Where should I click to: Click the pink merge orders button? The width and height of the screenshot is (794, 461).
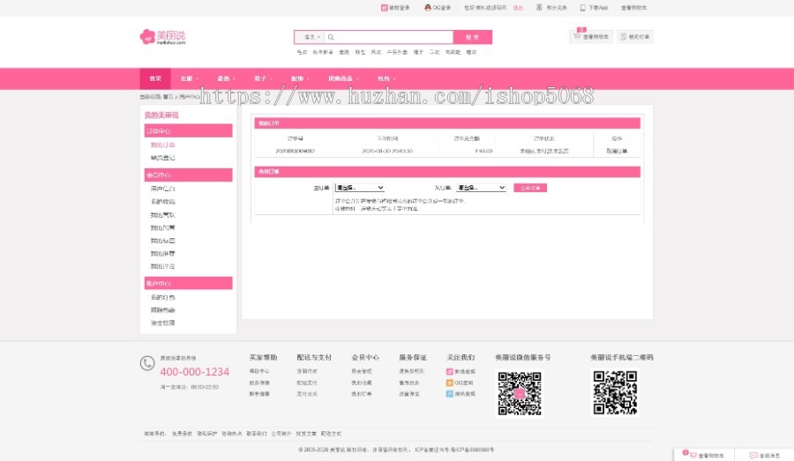[x=529, y=188]
